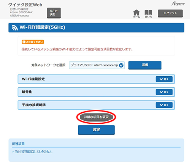Click the 関連項目 heading
The image size is (190, 167).
coord(18,144)
